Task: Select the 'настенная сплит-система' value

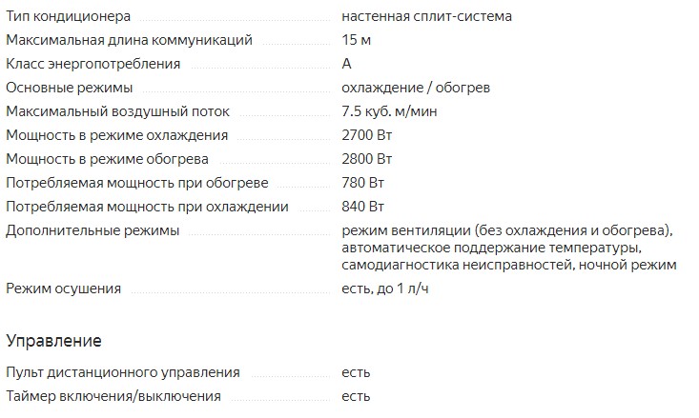Action: (426, 17)
